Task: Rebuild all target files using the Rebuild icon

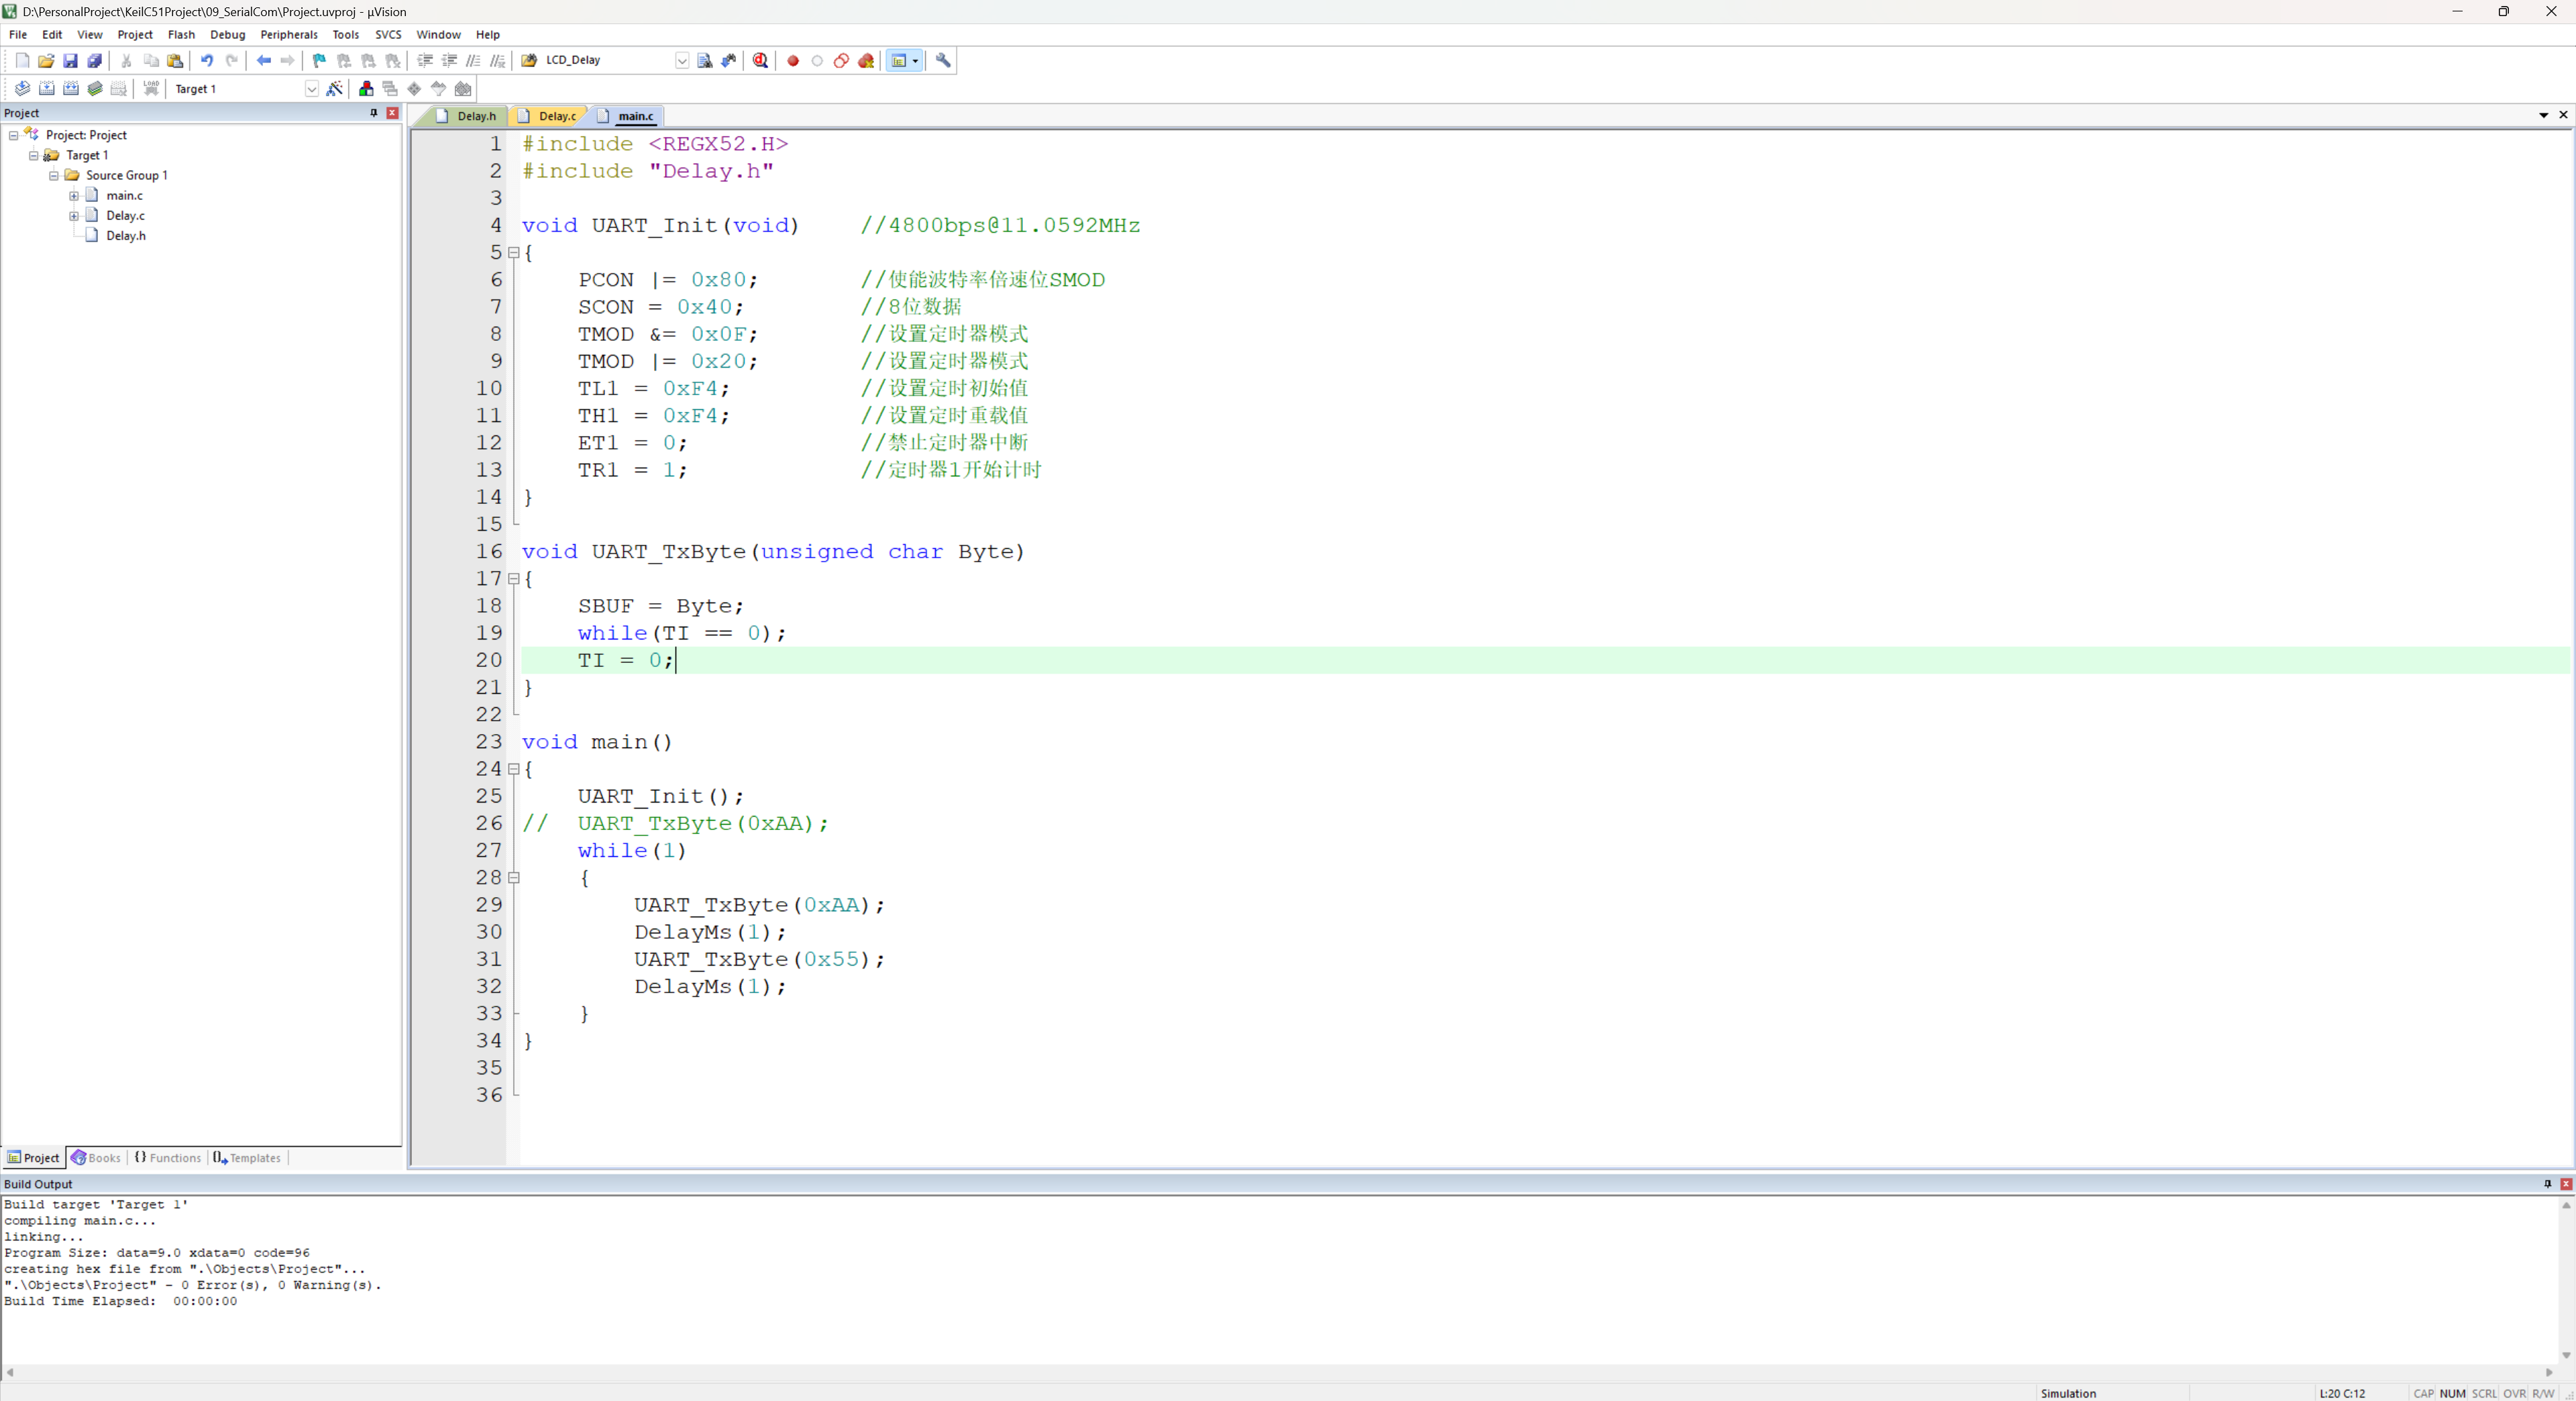Action: 70,88
